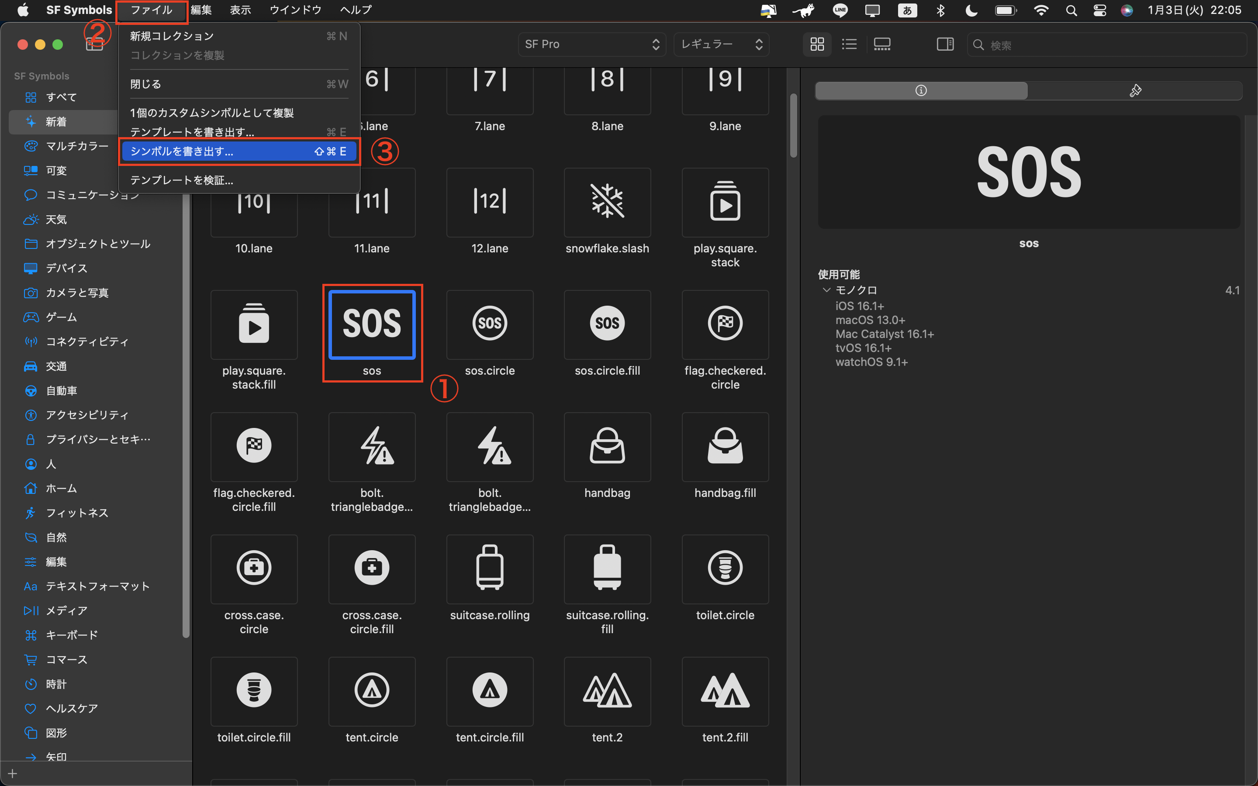Open macOS Spotlight search
The image size is (1258, 786).
click(1071, 10)
